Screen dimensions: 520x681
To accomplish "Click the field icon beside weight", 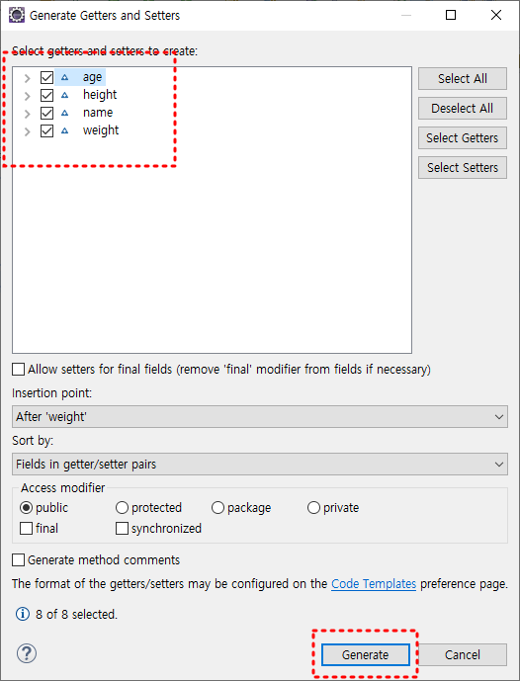I will [x=64, y=130].
